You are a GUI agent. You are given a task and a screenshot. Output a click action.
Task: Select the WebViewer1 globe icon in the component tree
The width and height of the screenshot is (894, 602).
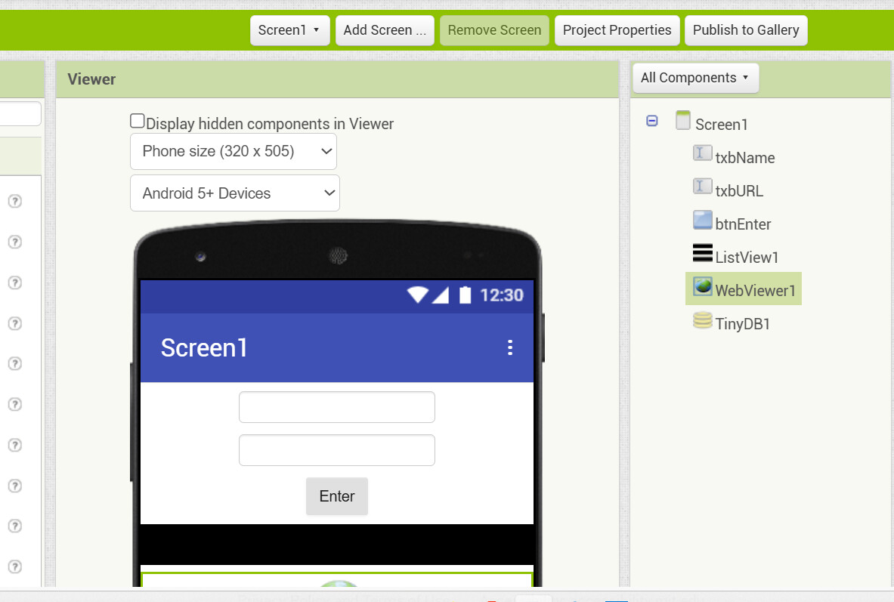coord(703,286)
